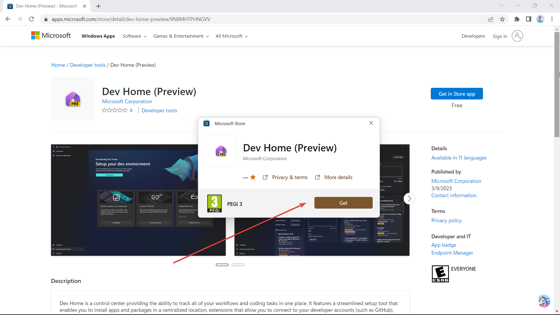Open the share icon in address bar
Image resolution: width=560 pixels, height=315 pixels.
pyautogui.click(x=491, y=19)
